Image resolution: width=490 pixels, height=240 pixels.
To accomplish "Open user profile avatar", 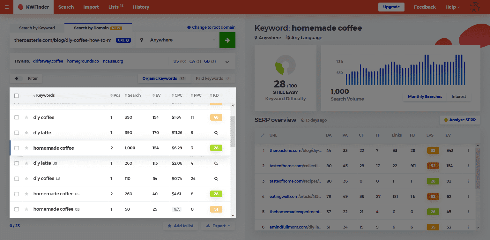I will coord(475,7).
